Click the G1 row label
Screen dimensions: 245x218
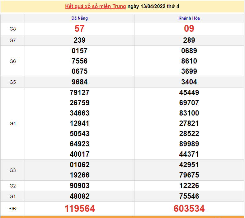(12, 196)
